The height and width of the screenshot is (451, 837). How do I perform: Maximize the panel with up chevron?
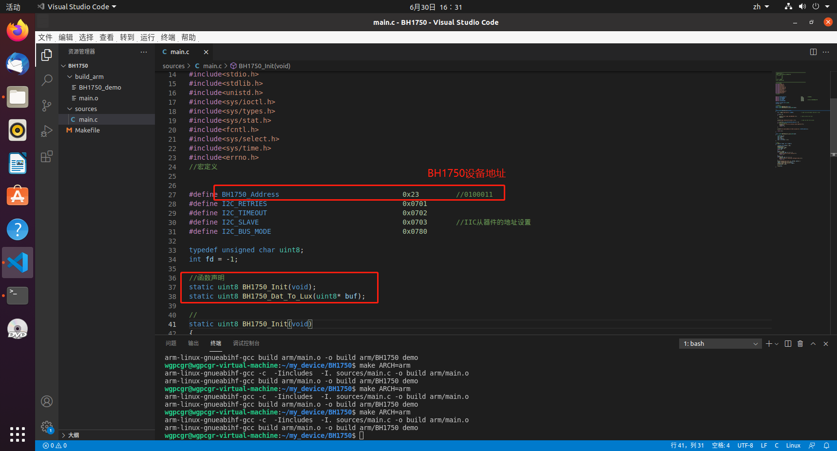pyautogui.click(x=813, y=344)
